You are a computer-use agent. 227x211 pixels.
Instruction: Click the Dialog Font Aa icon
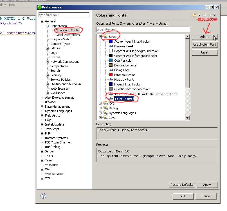[x=111, y=70]
